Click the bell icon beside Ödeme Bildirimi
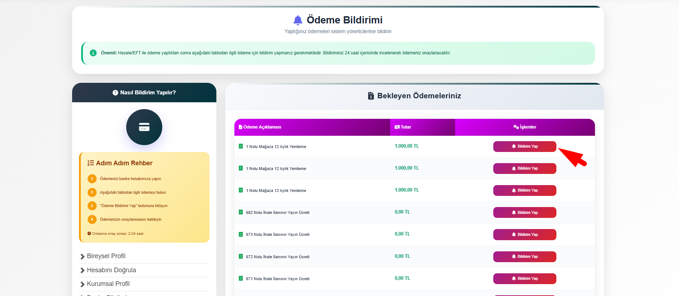The width and height of the screenshot is (679, 296). coord(298,20)
